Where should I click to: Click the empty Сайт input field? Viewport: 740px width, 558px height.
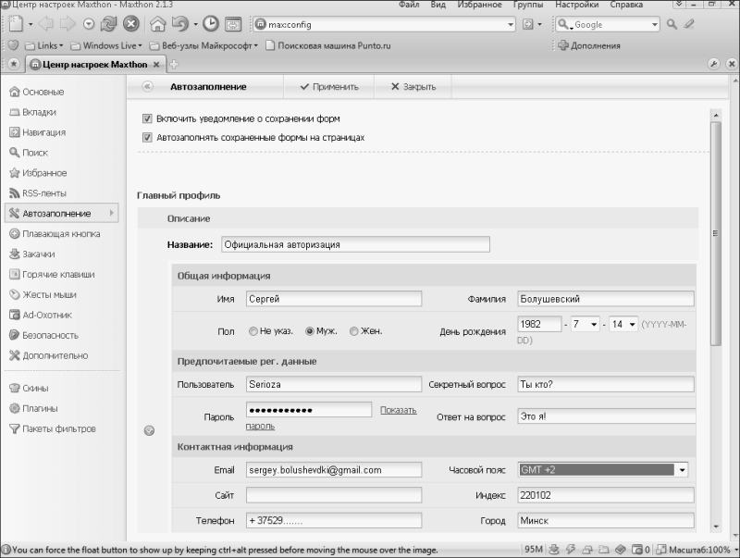pos(334,495)
